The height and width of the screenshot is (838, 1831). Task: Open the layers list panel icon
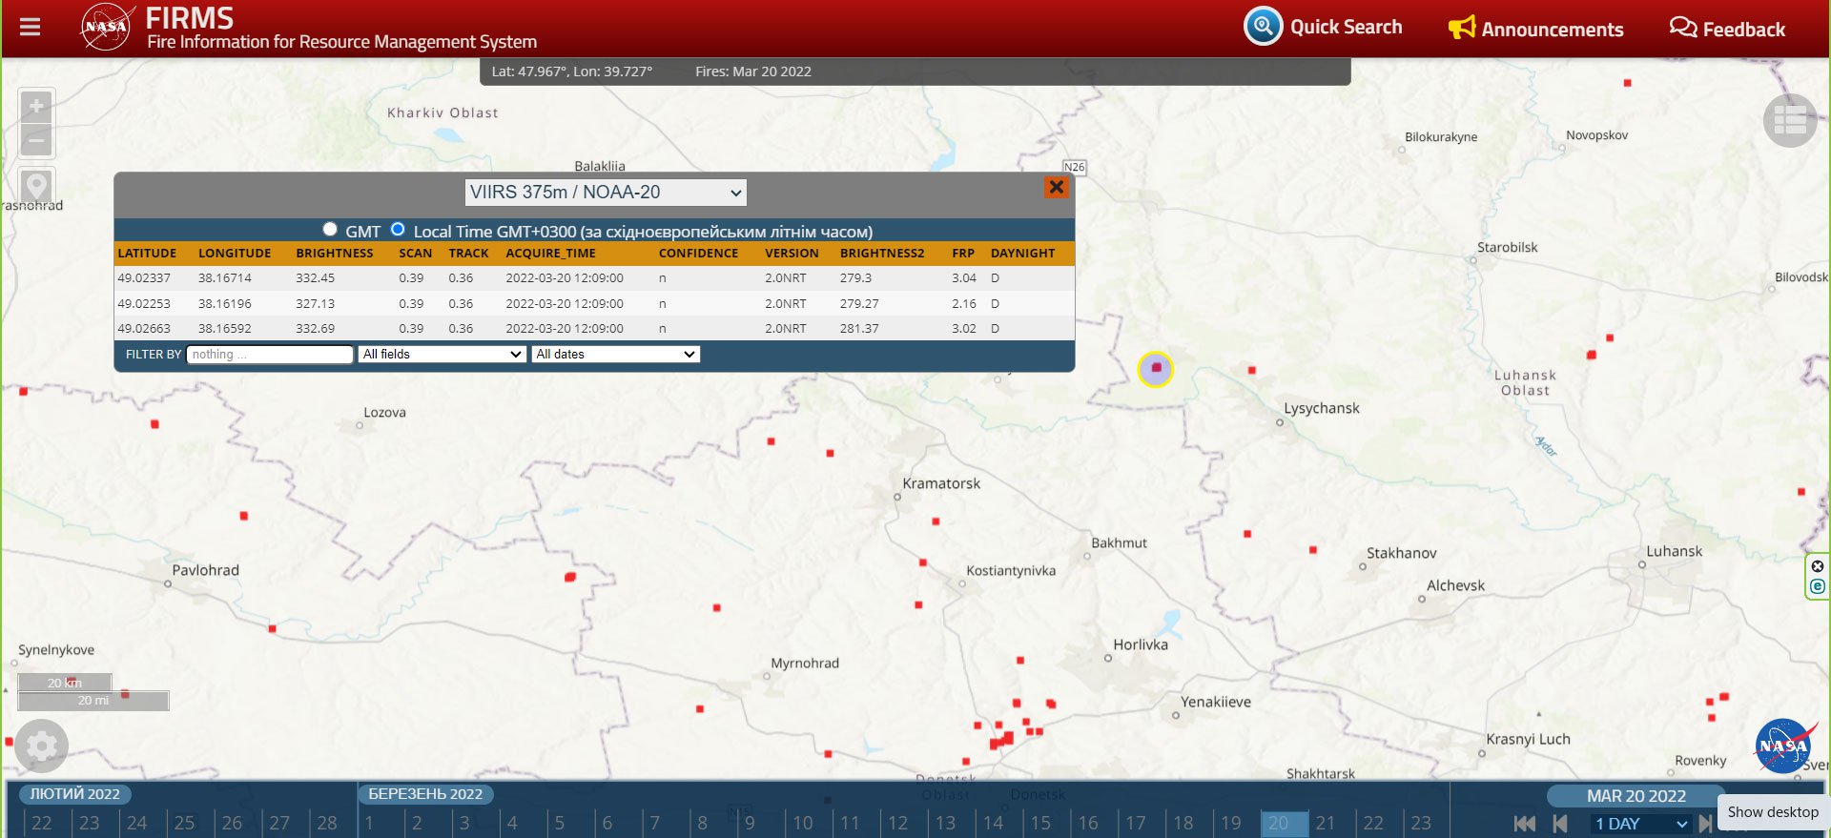click(x=1790, y=121)
